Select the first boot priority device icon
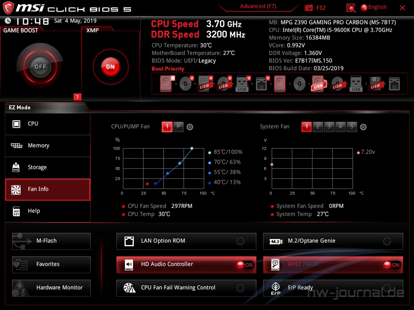The image size is (414, 310). [166, 84]
